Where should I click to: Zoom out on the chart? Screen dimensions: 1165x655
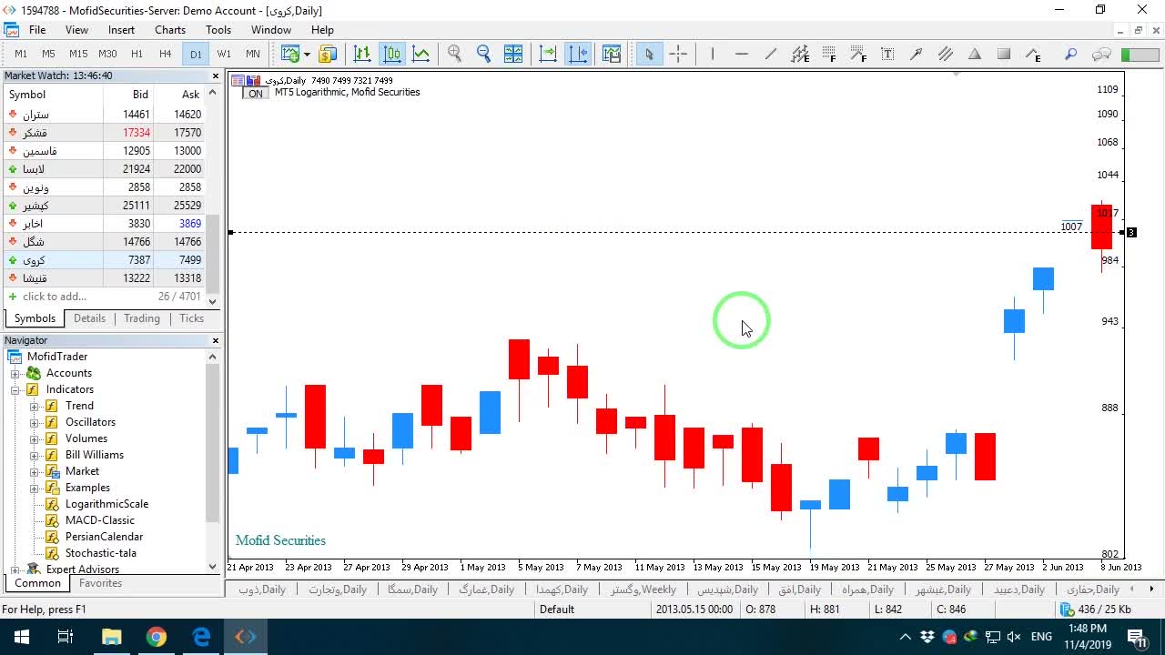(484, 54)
